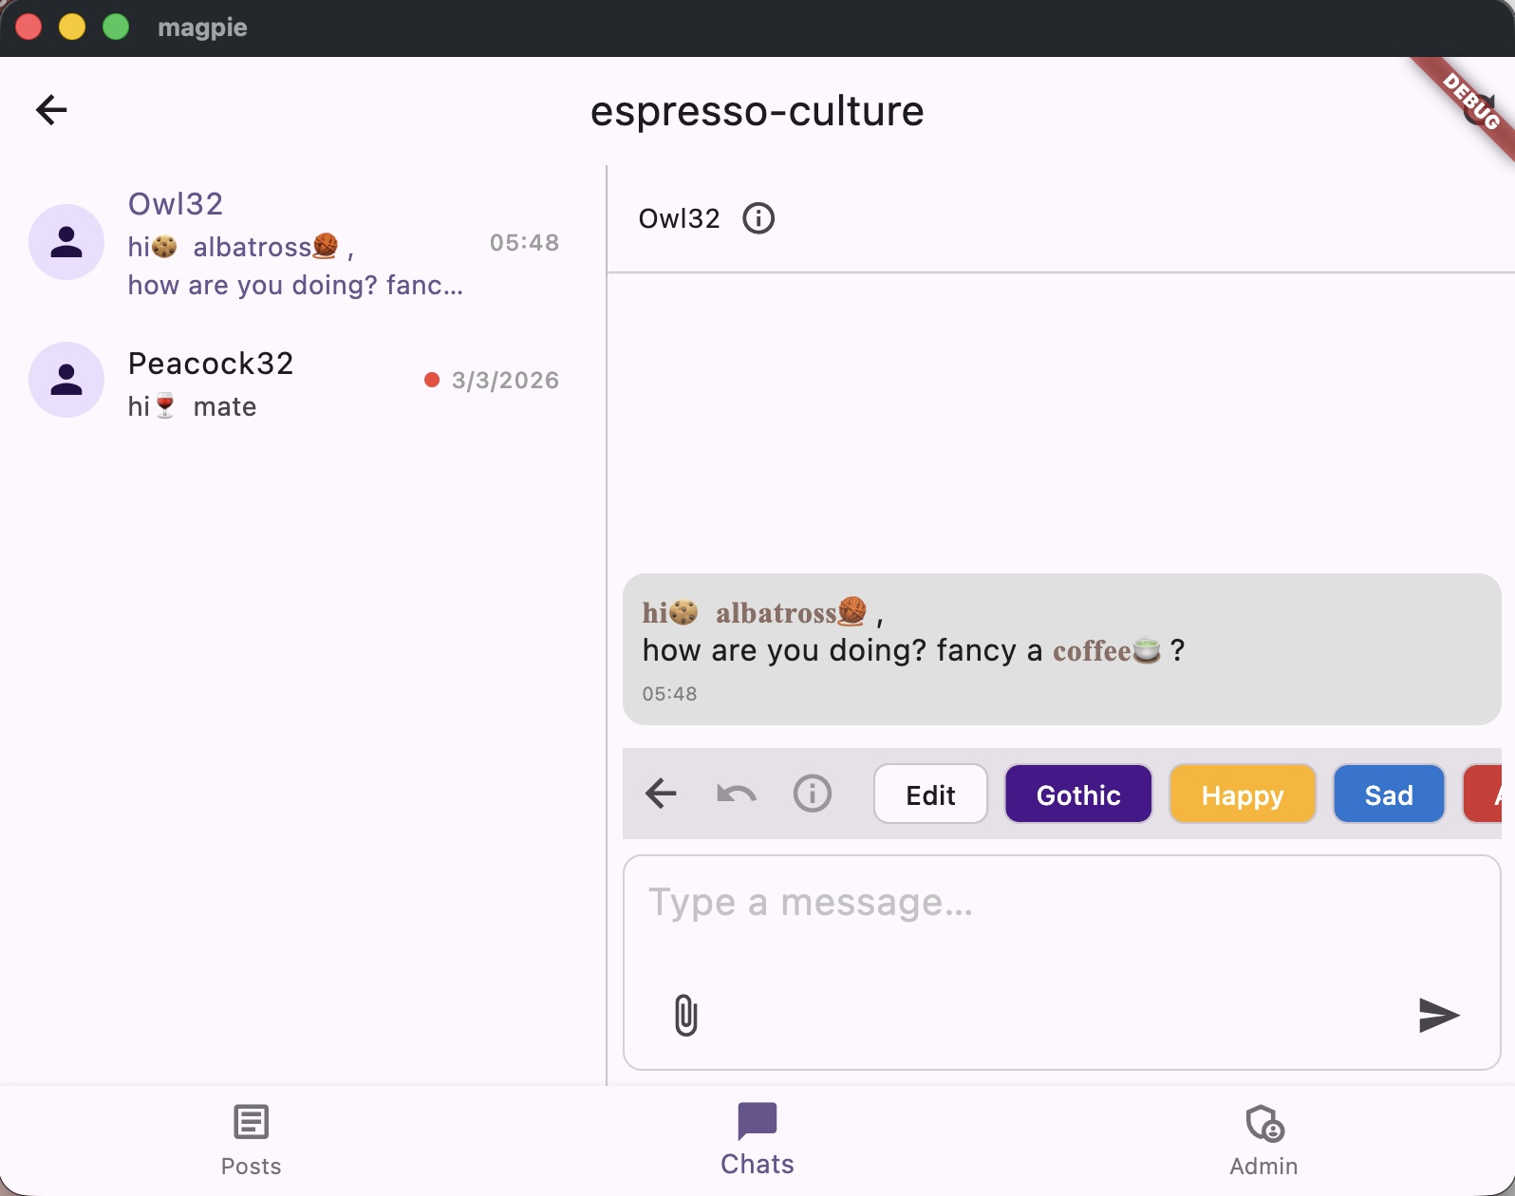1515x1196 pixels.
Task: Click the espresso-culture title
Action: [757, 111]
